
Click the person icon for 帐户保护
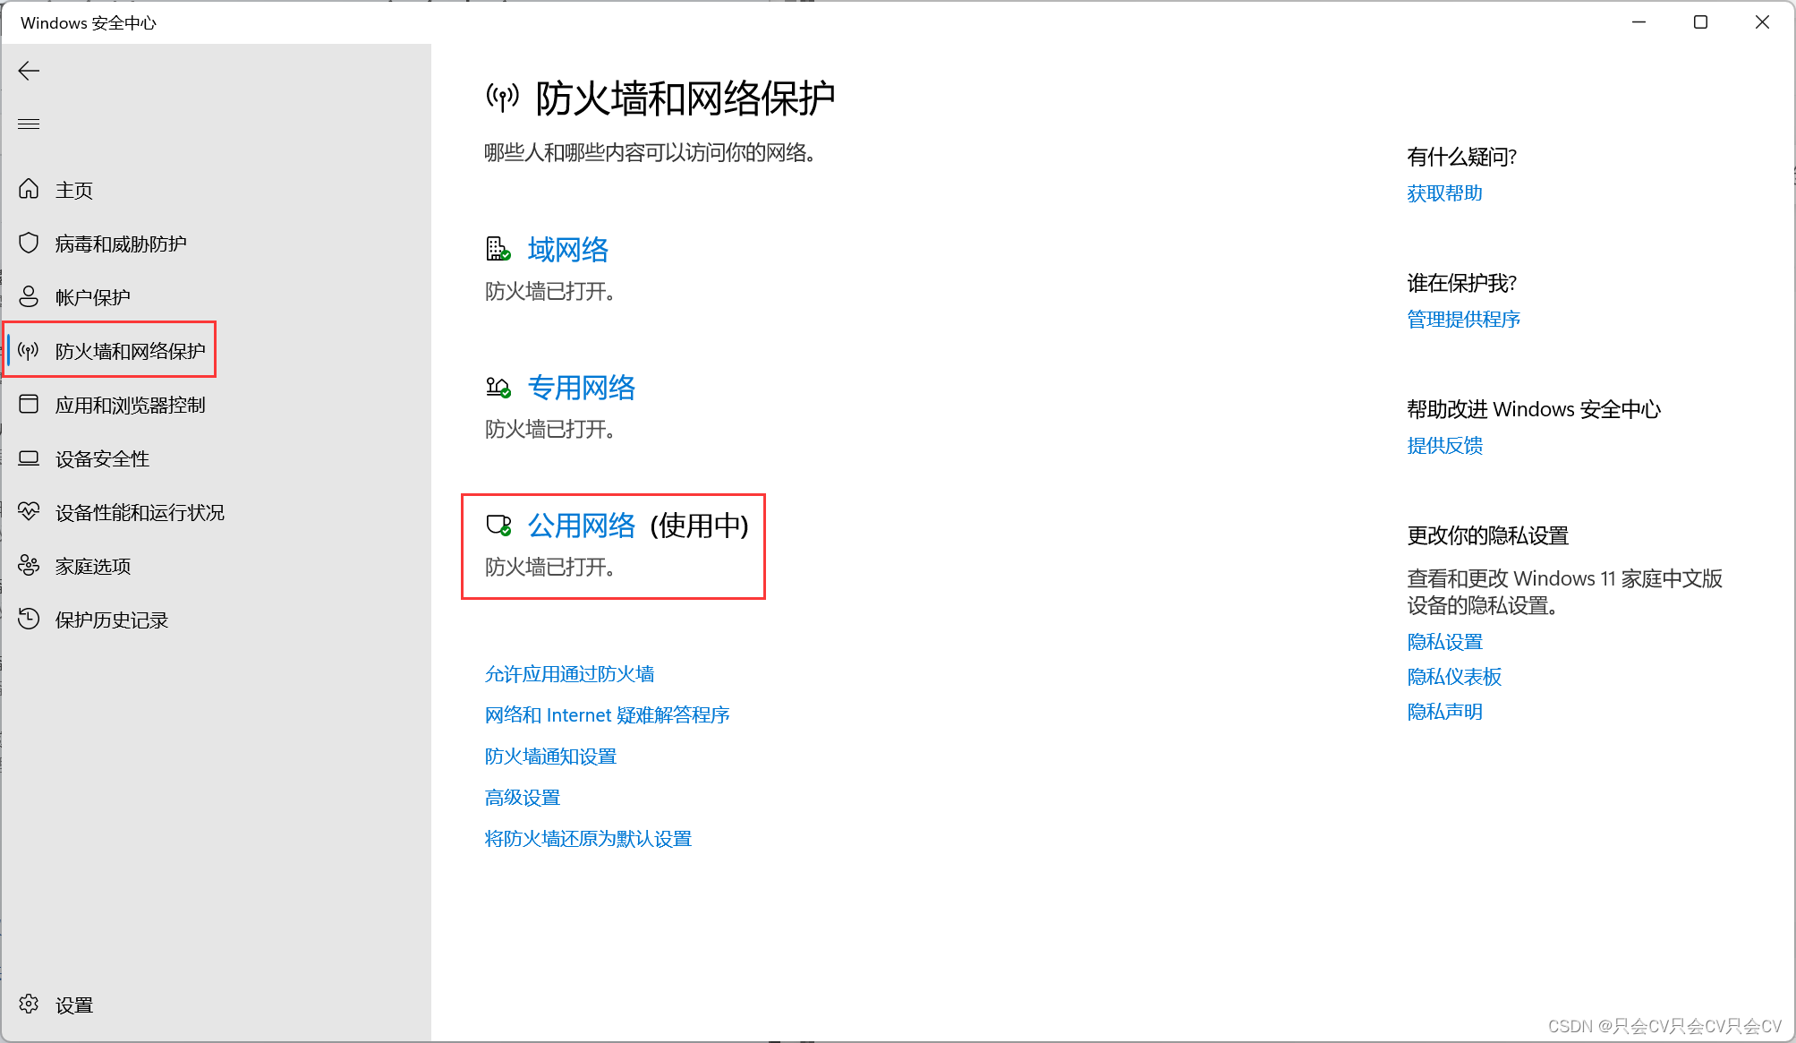tap(29, 296)
